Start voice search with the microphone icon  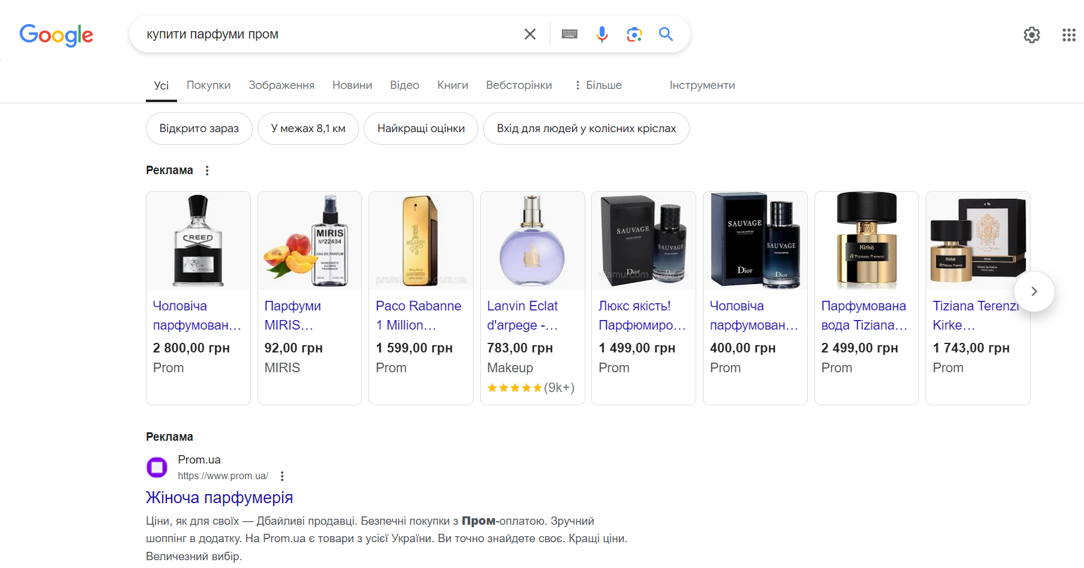pos(601,34)
